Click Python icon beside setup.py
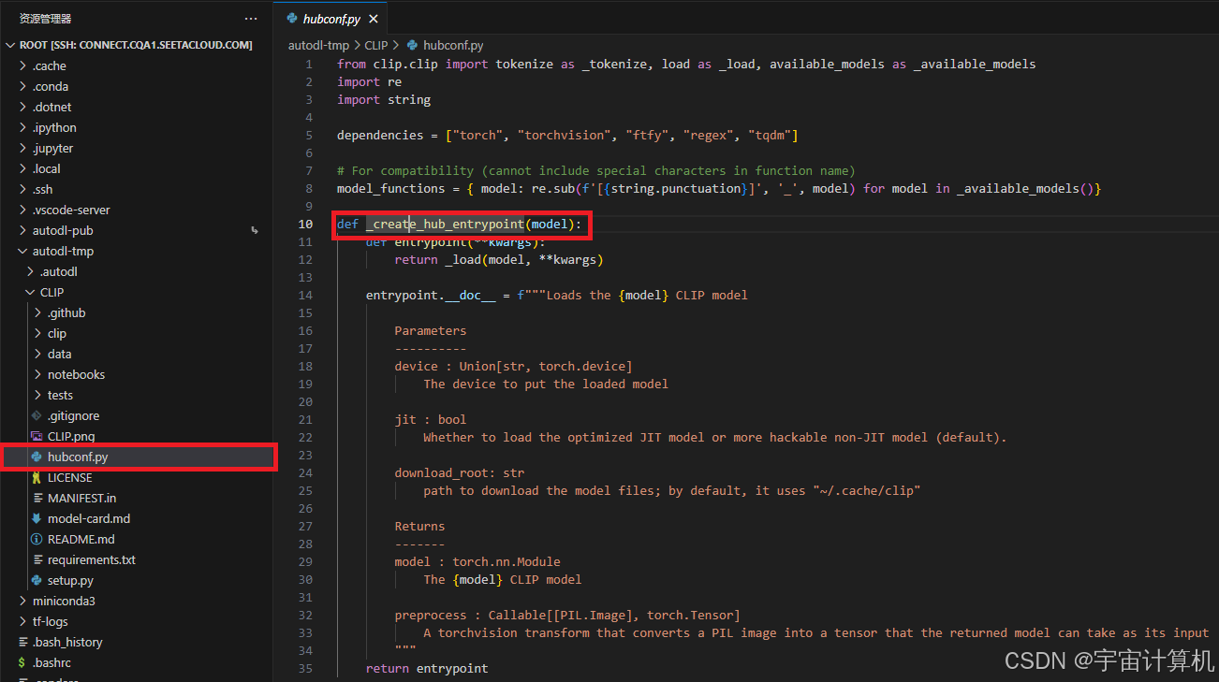The height and width of the screenshot is (682, 1219). 37,580
